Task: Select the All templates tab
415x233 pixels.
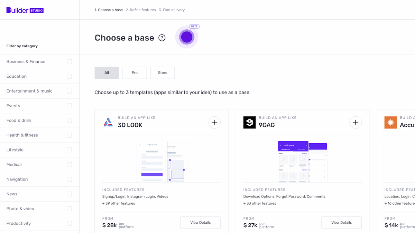Action: click(107, 73)
